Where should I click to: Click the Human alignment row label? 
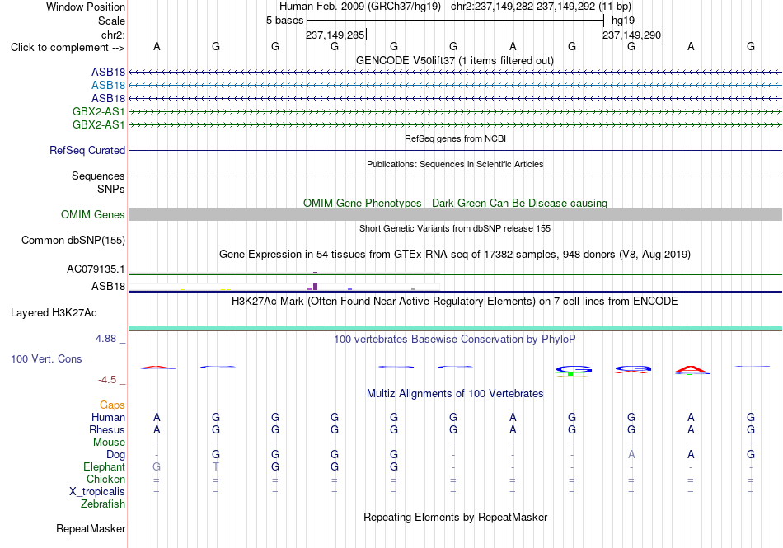(x=108, y=417)
